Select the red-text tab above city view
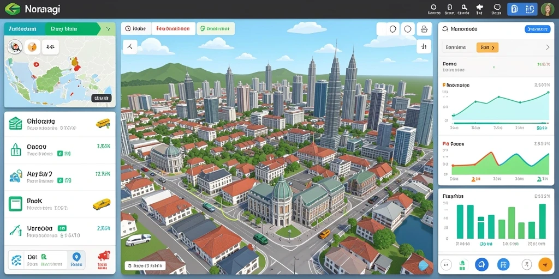The image size is (559, 279). pos(173,28)
